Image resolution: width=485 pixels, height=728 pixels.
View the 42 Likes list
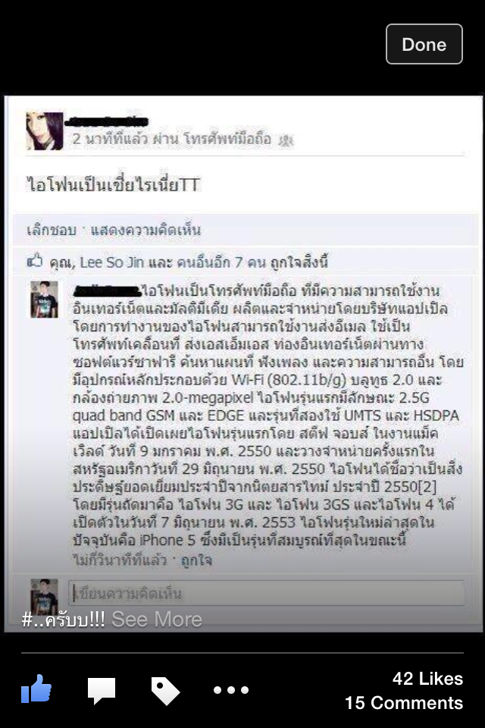(427, 679)
